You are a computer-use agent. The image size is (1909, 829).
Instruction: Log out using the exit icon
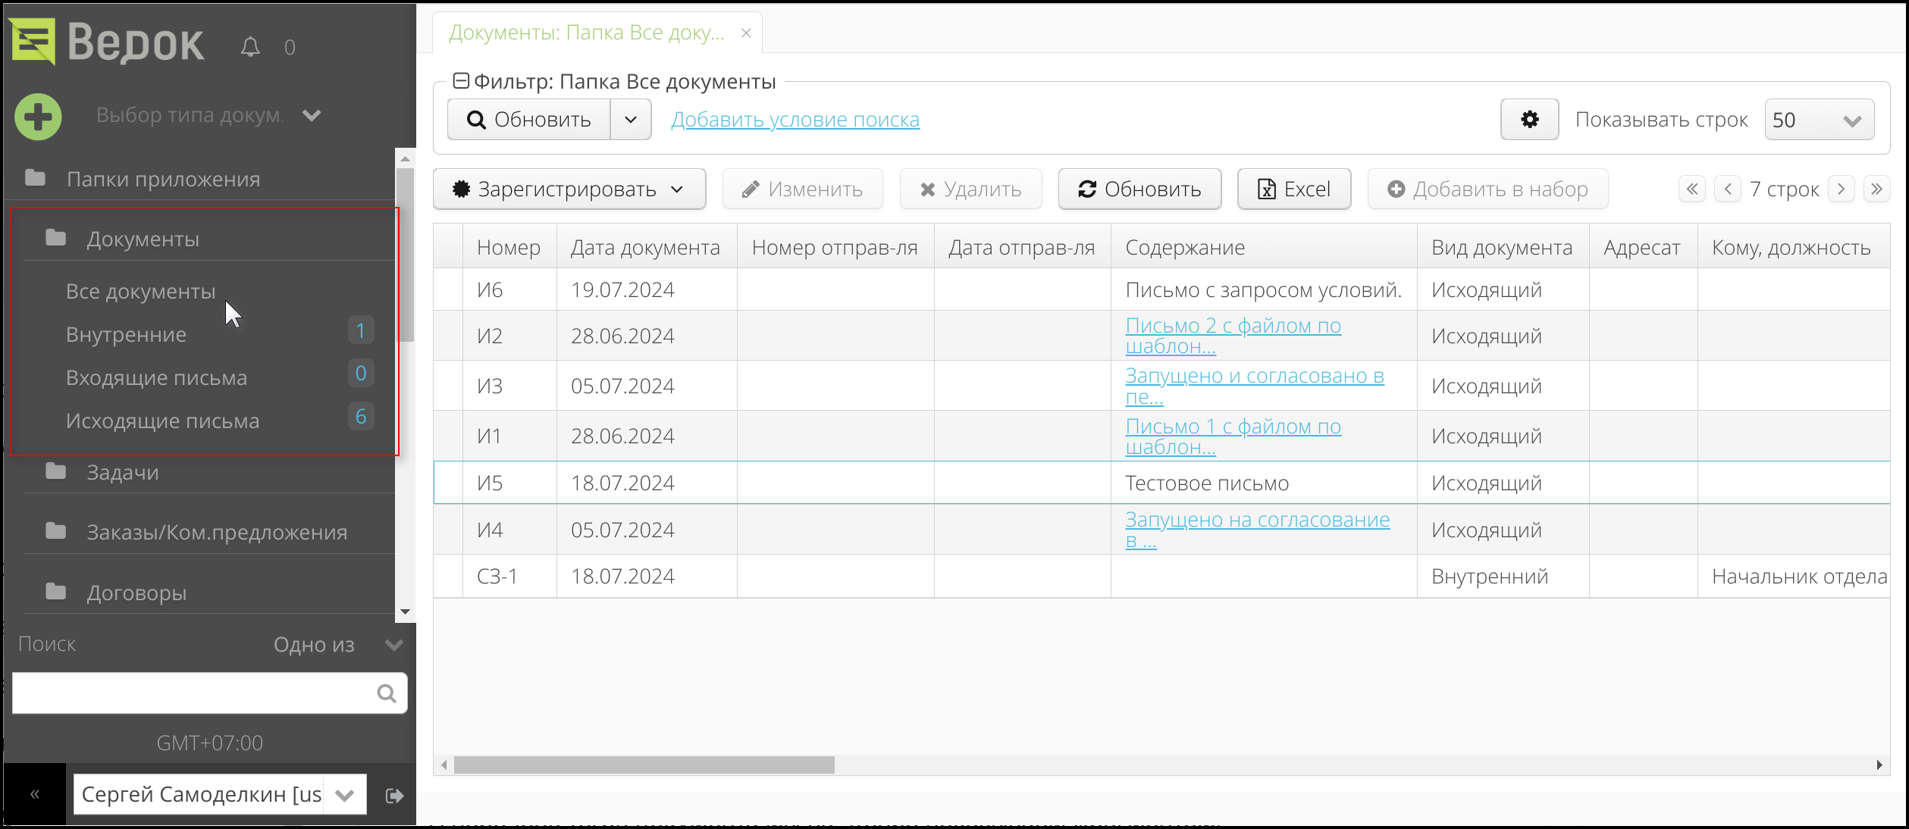tap(394, 795)
